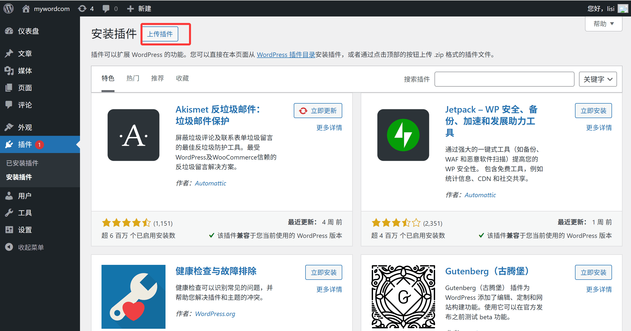Open 仪表盘 dashboard in the sidebar
631x331 pixels.
coord(28,31)
